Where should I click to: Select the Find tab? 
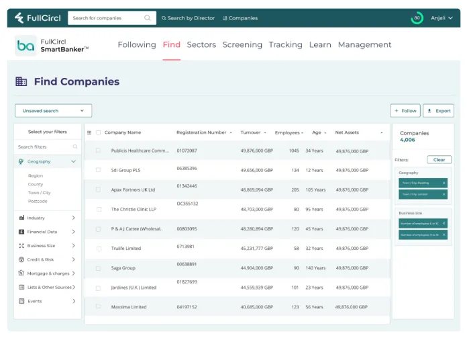172,45
